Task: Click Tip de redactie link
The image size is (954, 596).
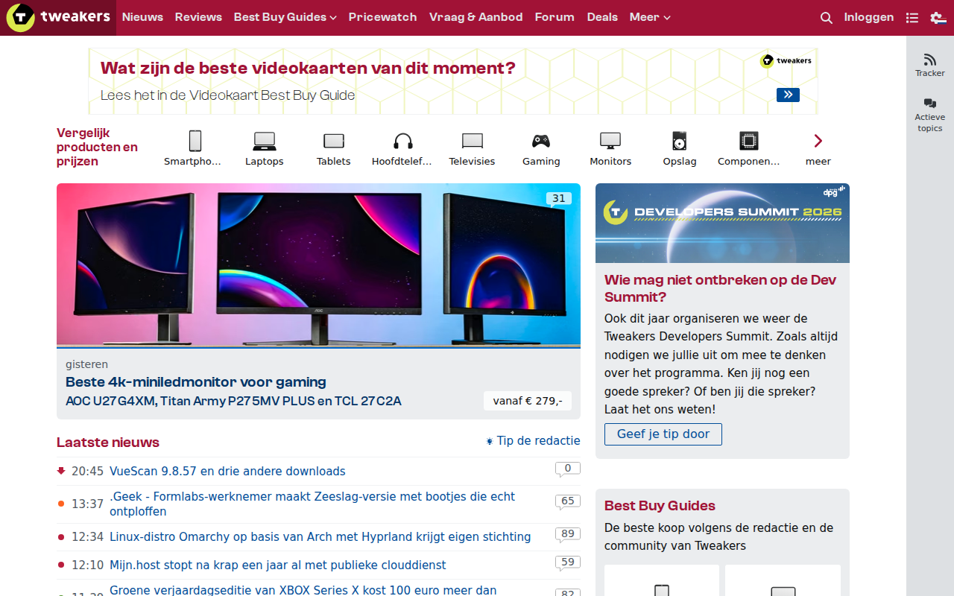Action: point(533,441)
